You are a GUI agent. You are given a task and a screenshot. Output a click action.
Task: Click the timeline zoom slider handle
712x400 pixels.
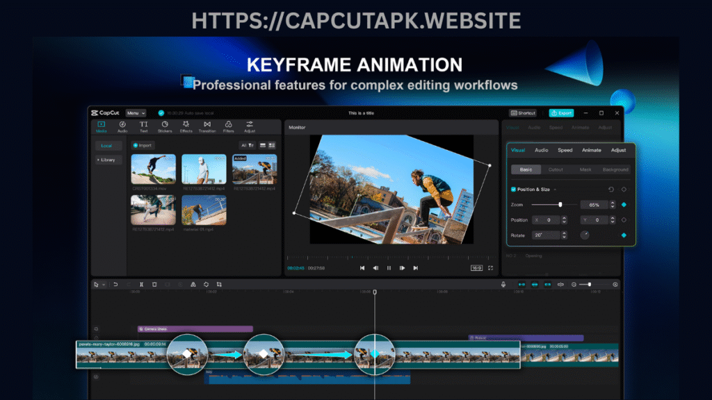click(590, 284)
